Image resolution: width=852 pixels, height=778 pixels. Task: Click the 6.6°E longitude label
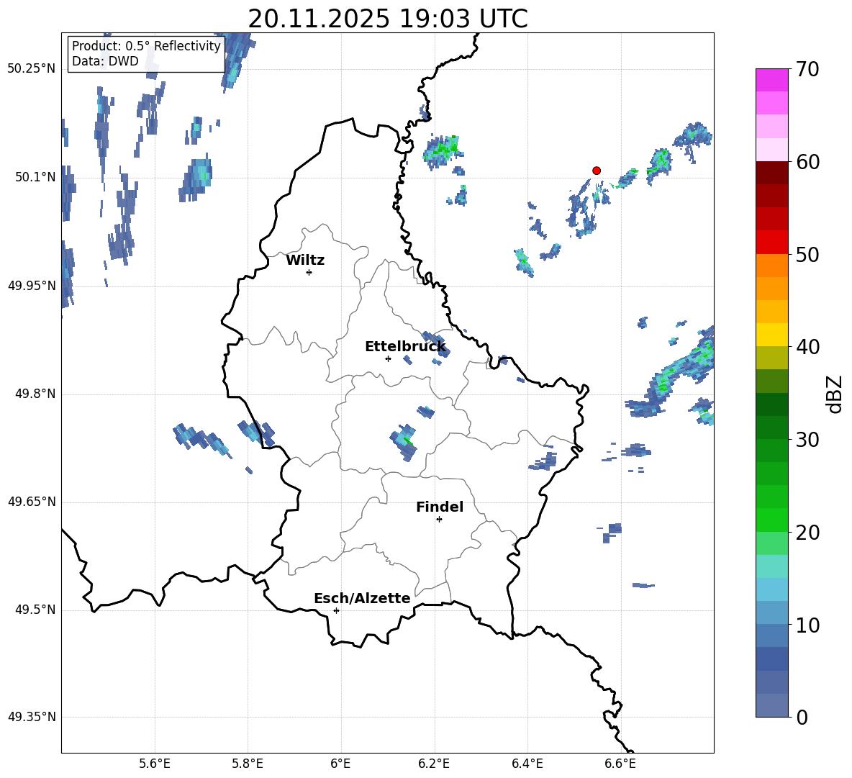pos(620,764)
